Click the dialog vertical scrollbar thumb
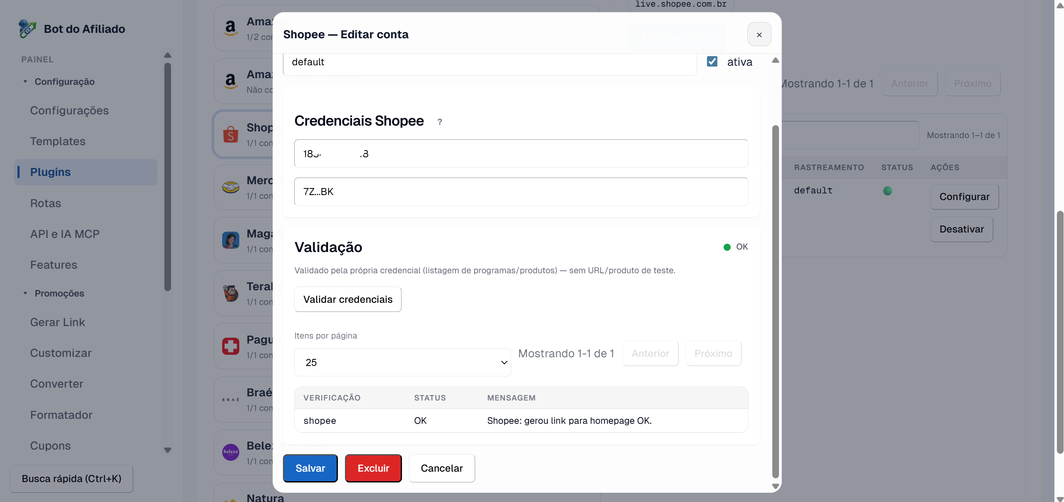This screenshot has height=502, width=1064. [775, 302]
